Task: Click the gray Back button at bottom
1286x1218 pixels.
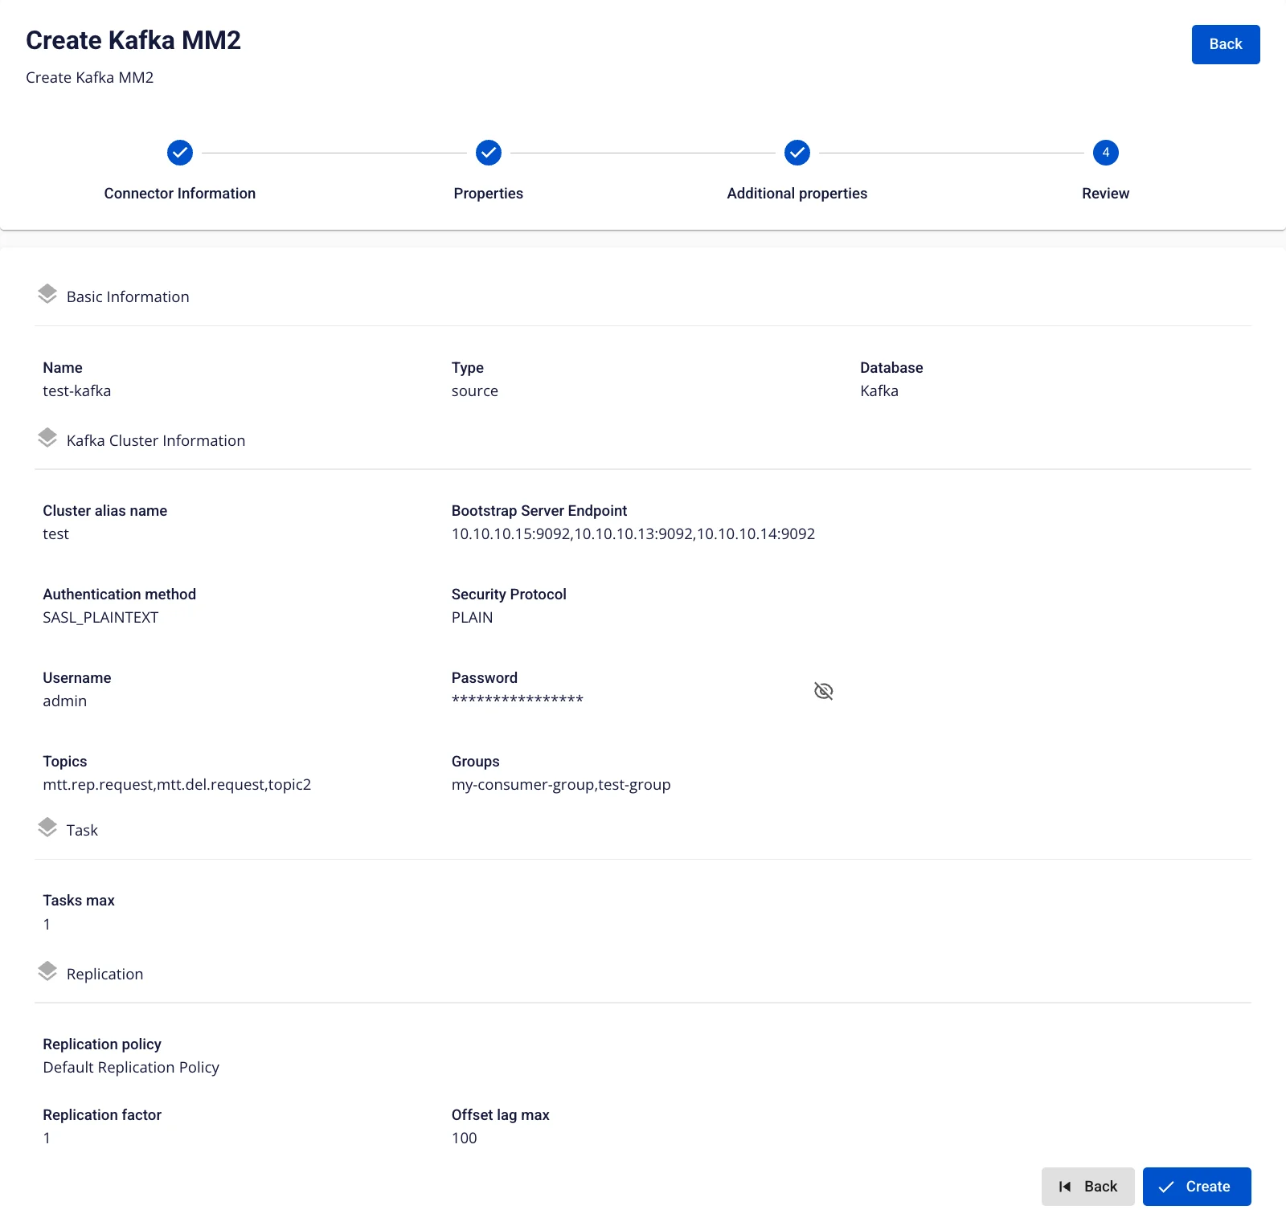Action: 1088,1187
